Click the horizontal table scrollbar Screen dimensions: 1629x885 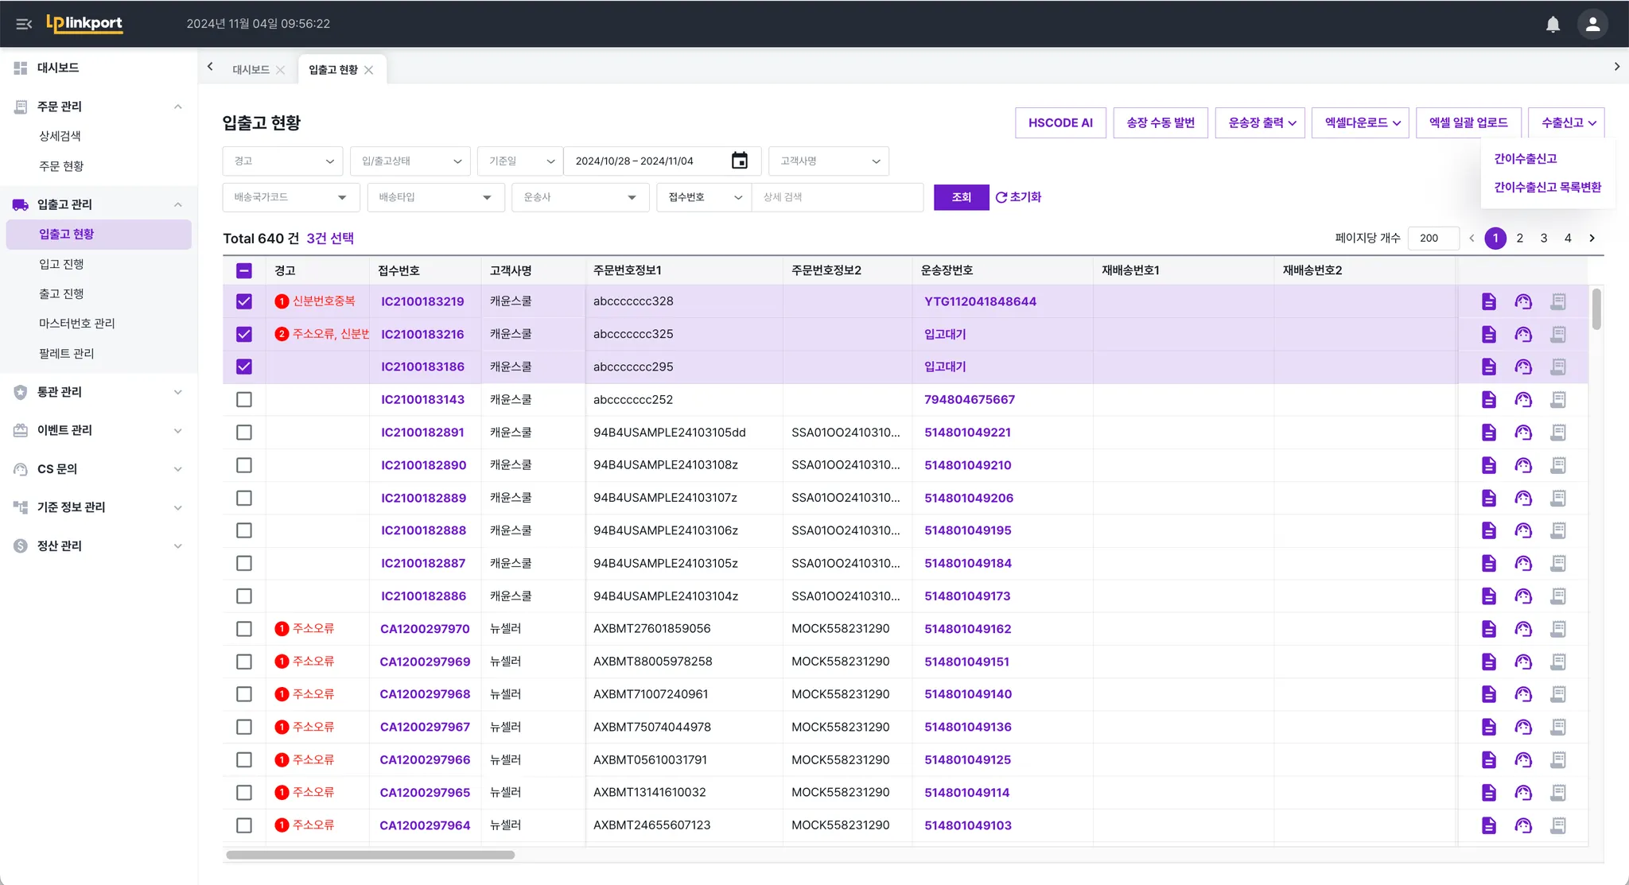371,855
